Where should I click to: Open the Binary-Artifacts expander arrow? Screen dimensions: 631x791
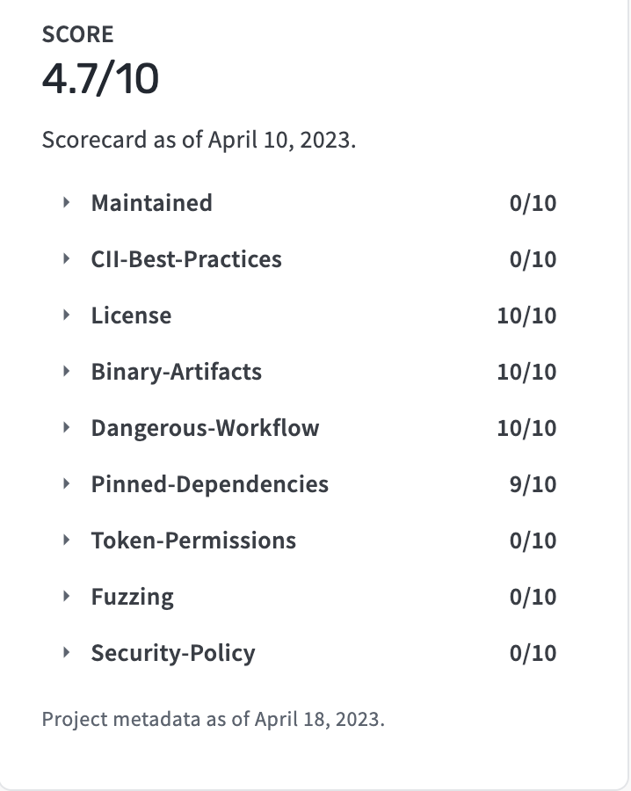click(66, 371)
